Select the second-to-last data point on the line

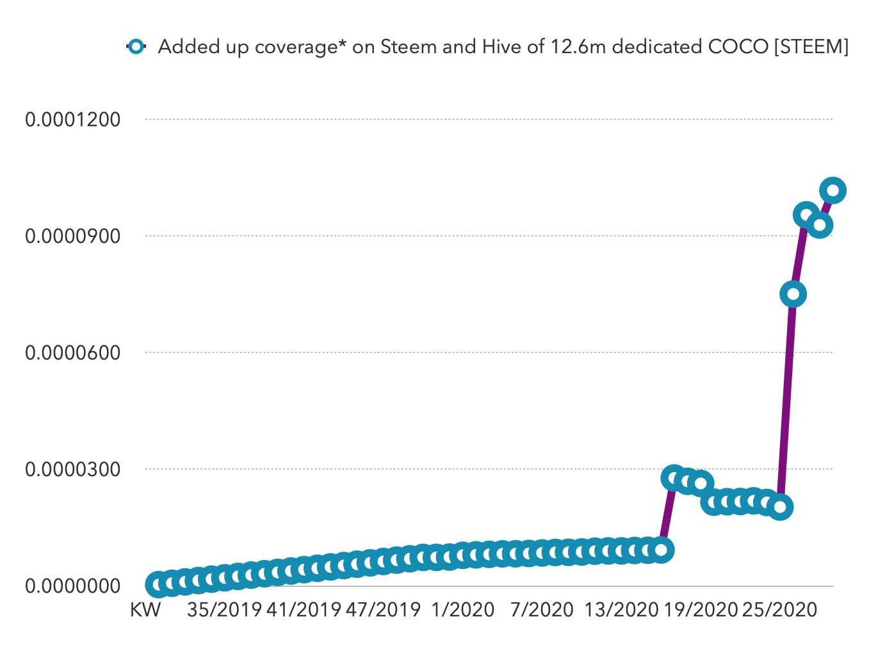click(x=820, y=225)
